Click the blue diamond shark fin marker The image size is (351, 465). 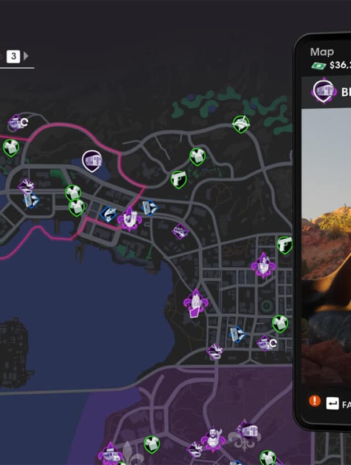tap(108, 214)
